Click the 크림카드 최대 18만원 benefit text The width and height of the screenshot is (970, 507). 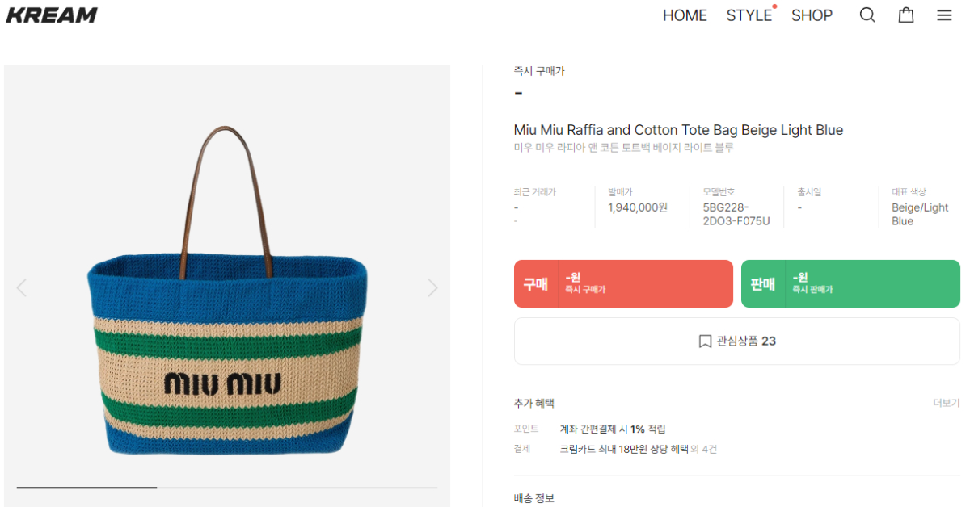click(x=624, y=449)
